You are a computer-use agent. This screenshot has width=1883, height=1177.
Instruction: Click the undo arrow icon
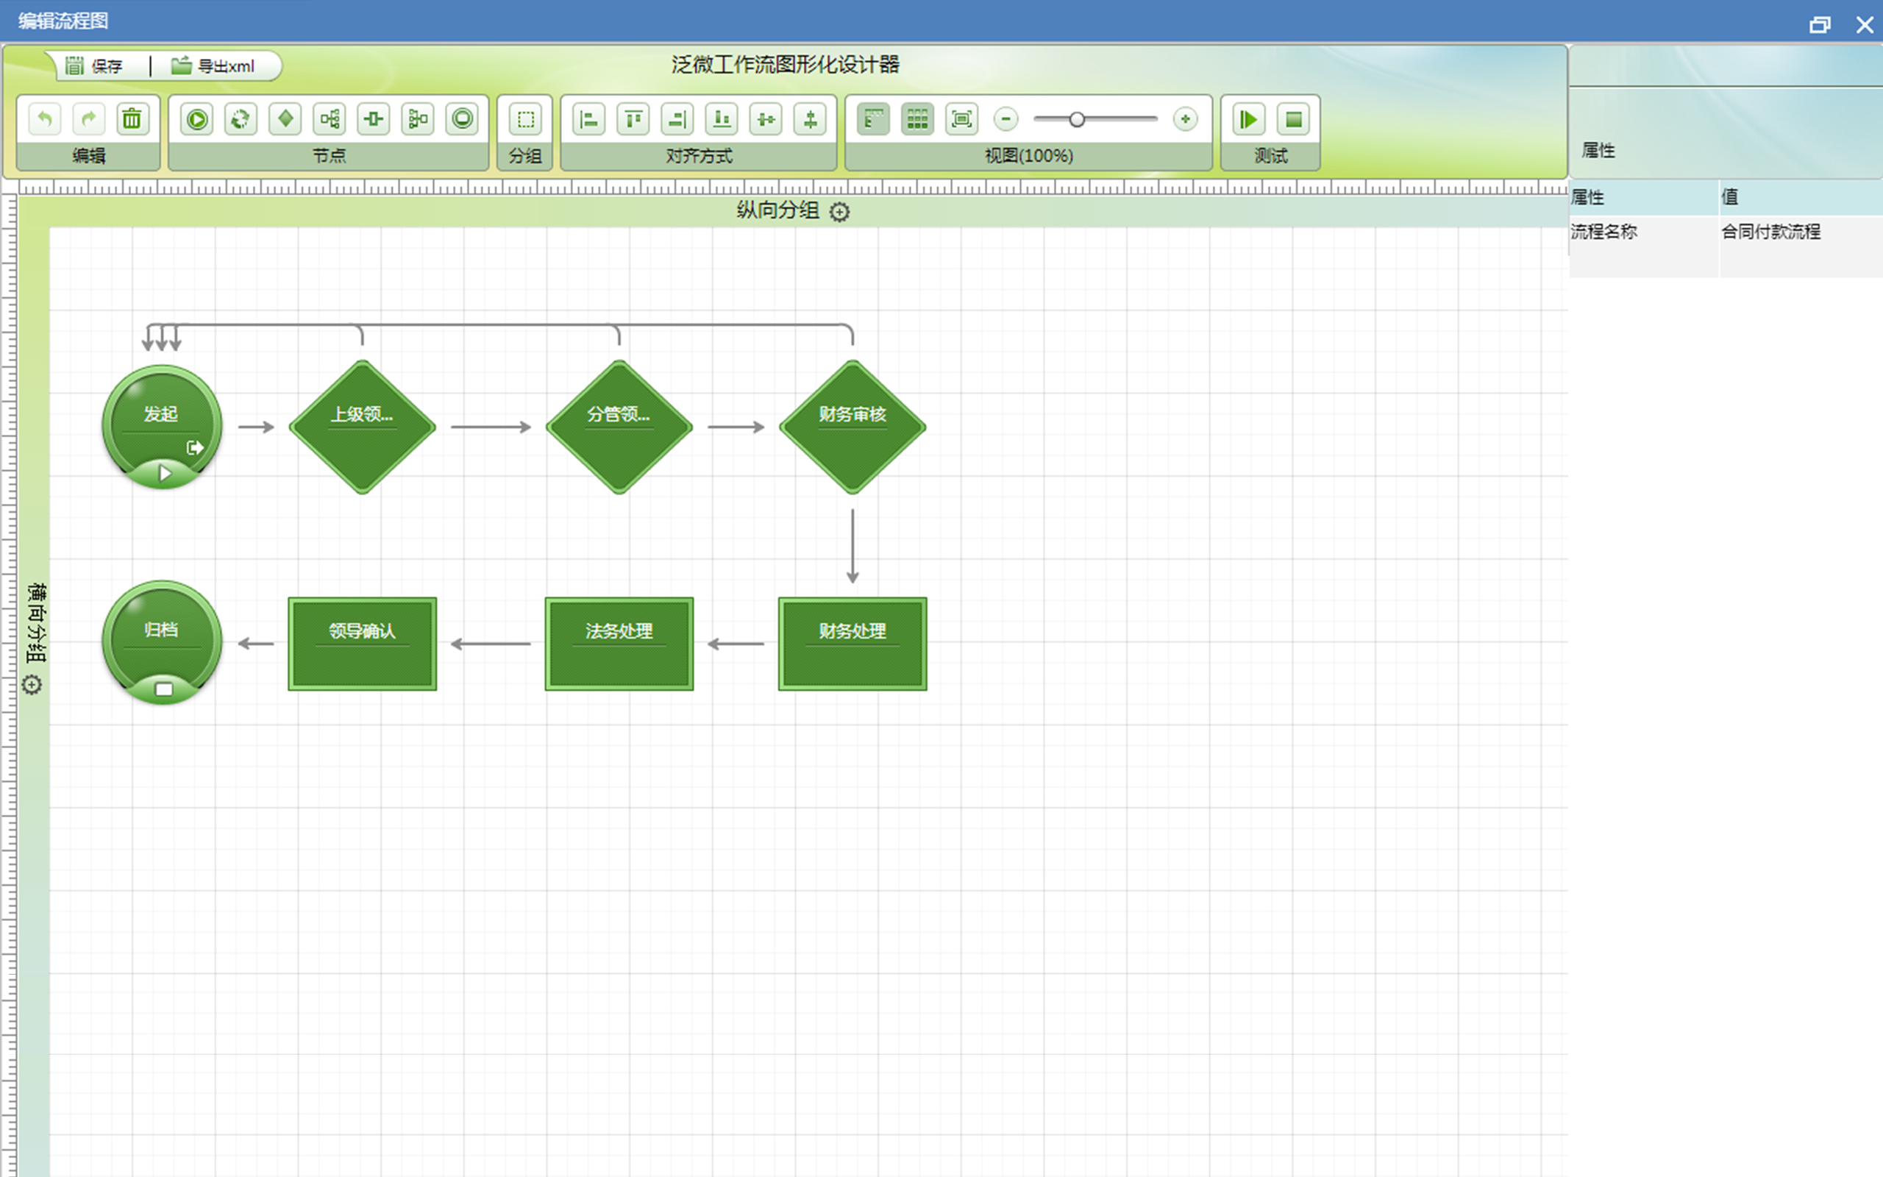coord(44,119)
